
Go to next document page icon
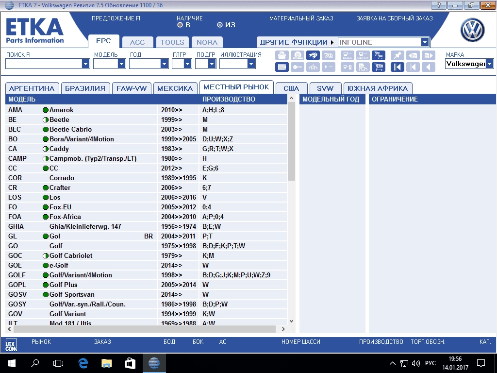pos(428,55)
